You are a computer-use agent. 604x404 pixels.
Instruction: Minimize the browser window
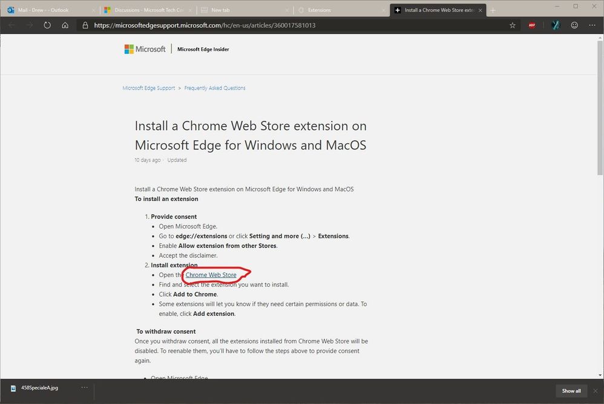click(x=557, y=6)
